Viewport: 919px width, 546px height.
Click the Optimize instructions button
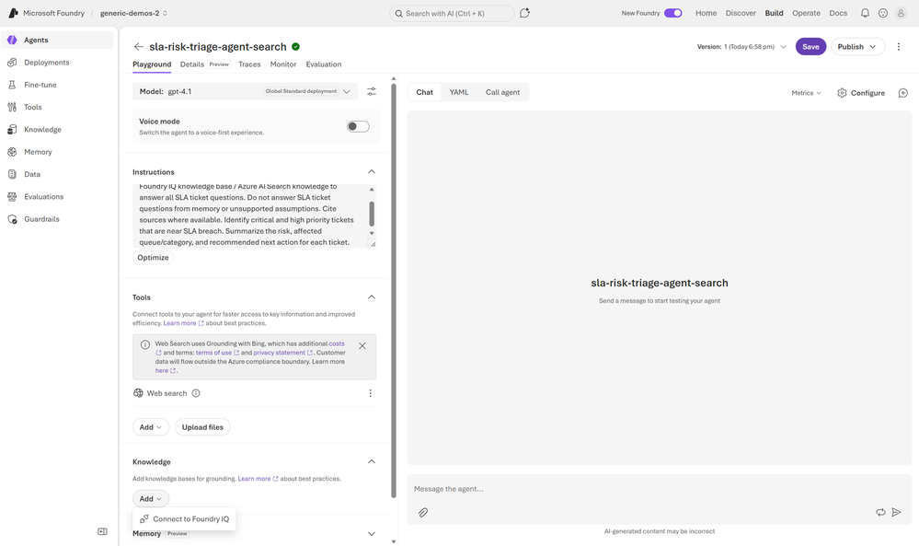(153, 258)
